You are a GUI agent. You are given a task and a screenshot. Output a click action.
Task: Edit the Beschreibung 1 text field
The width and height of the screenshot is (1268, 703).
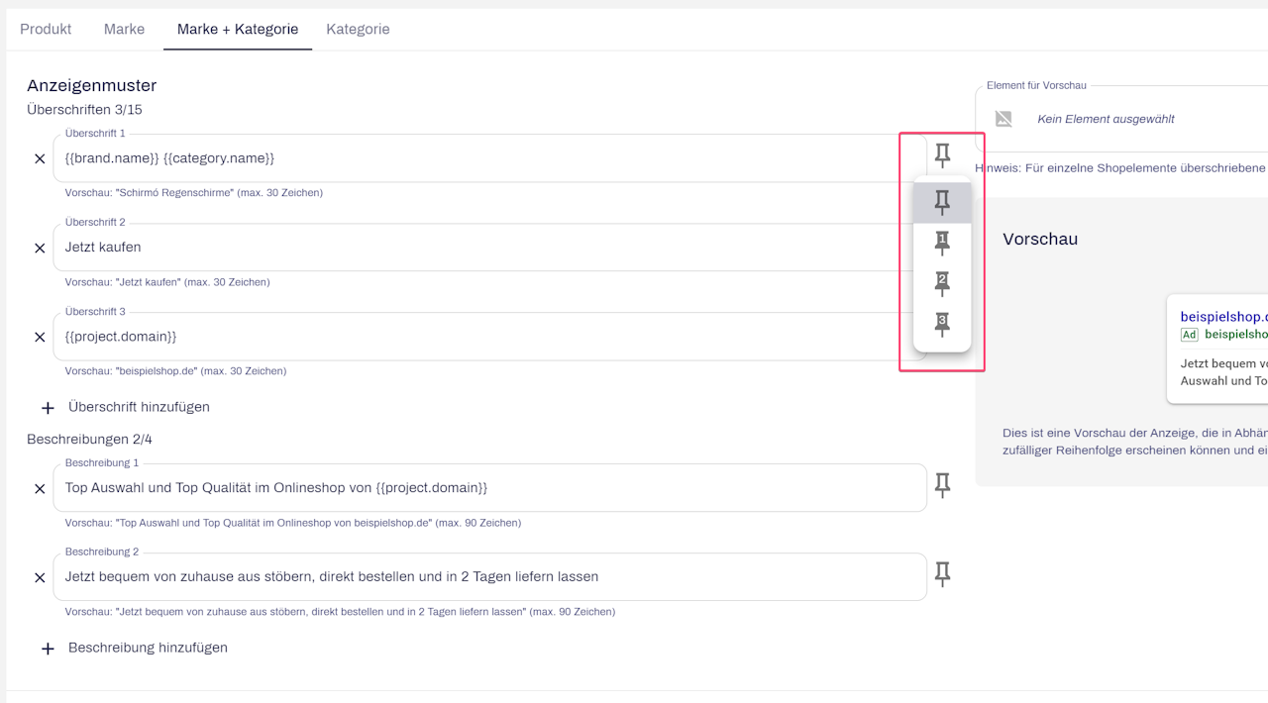(x=489, y=487)
